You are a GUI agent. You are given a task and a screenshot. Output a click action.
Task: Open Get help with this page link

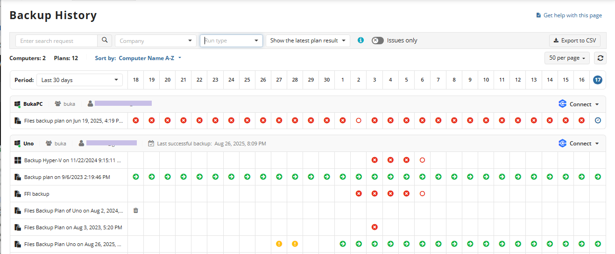tap(572, 15)
